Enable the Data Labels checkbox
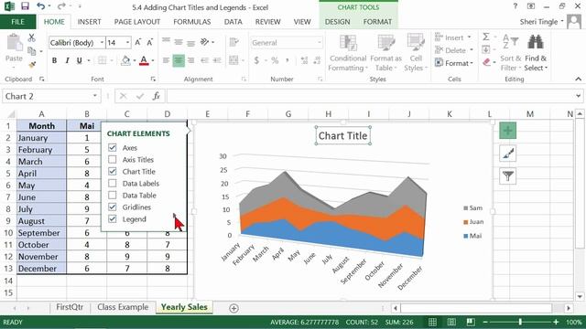586x329 pixels. (x=112, y=183)
